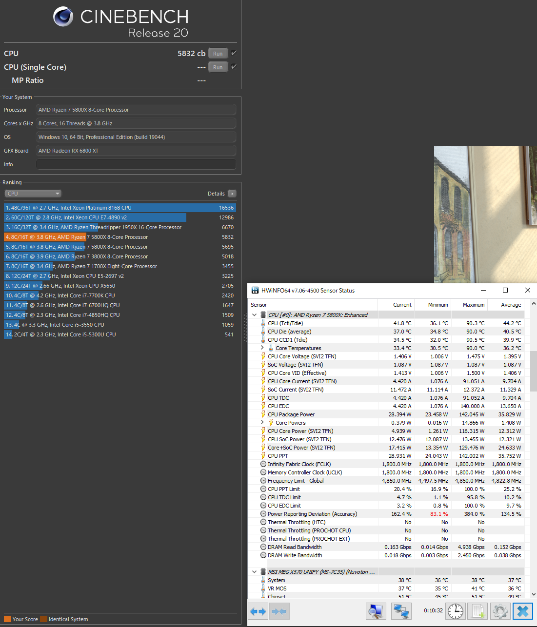The width and height of the screenshot is (537, 627).
Task: Collapse the MSI MEG X570 UNIFY group
Action: (254, 571)
